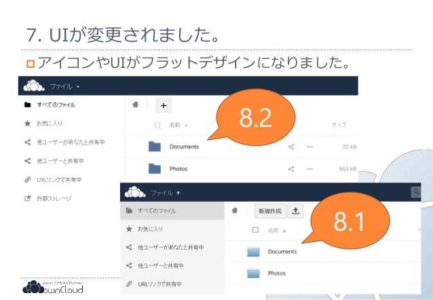The height and width of the screenshot is (300, 433).
Task: Click the plus new button in 8.2
Action: (164, 105)
